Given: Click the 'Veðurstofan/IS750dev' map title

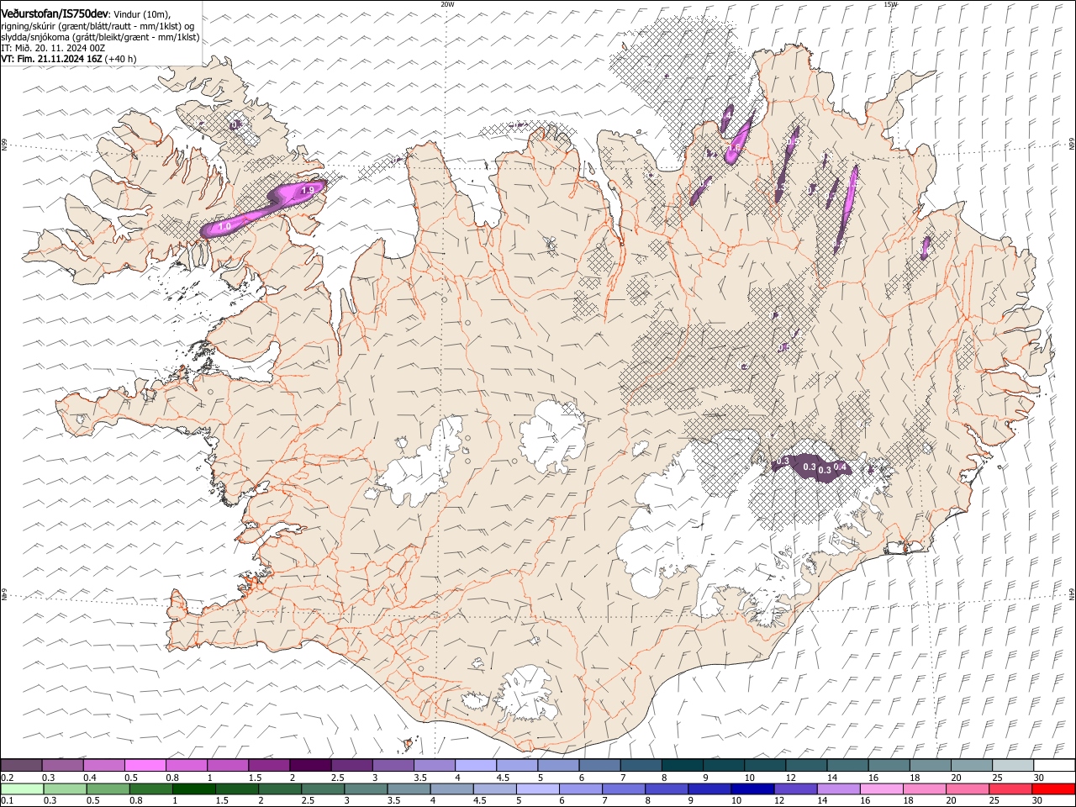Looking at the screenshot, I should (x=55, y=13).
